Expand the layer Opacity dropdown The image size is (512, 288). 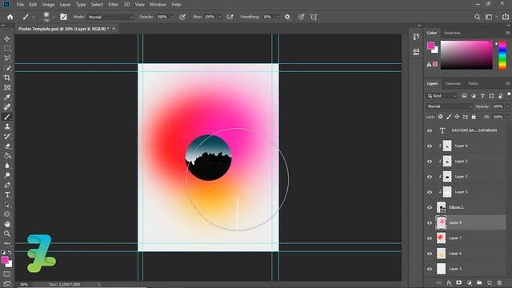pos(507,106)
